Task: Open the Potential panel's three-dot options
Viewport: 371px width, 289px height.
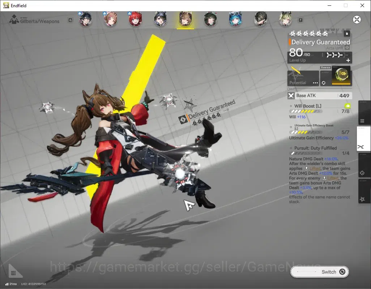Action: (315, 83)
